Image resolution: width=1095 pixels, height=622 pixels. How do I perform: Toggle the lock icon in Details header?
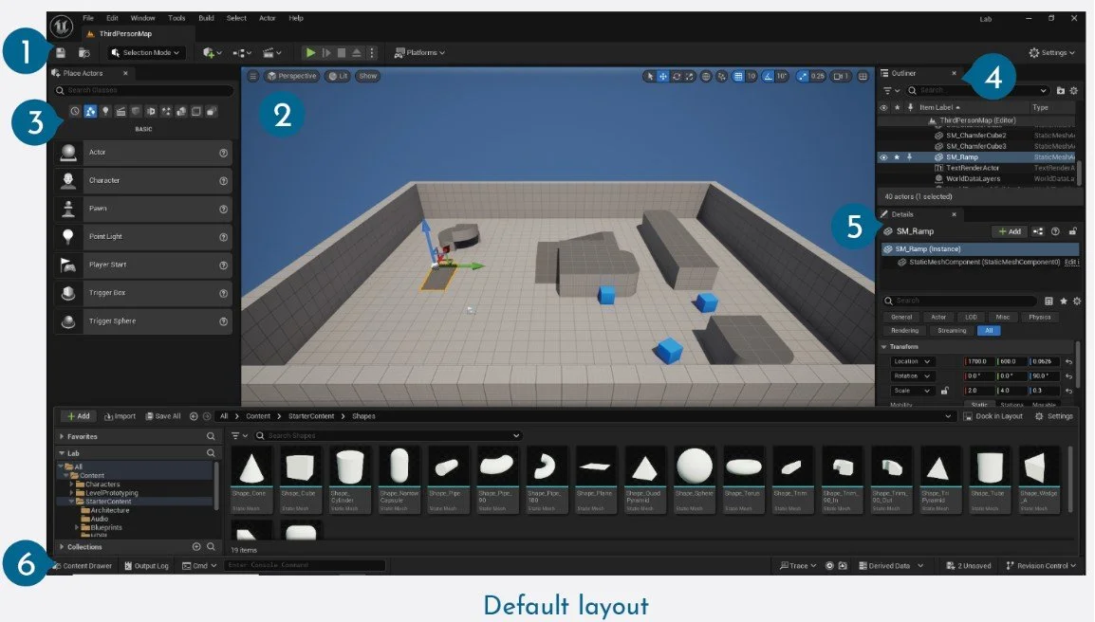pos(1072,231)
